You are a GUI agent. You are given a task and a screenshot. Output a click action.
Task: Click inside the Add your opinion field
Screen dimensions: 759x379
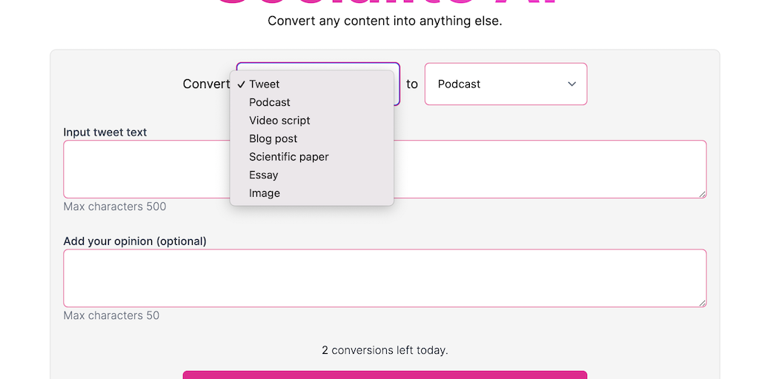click(x=385, y=278)
